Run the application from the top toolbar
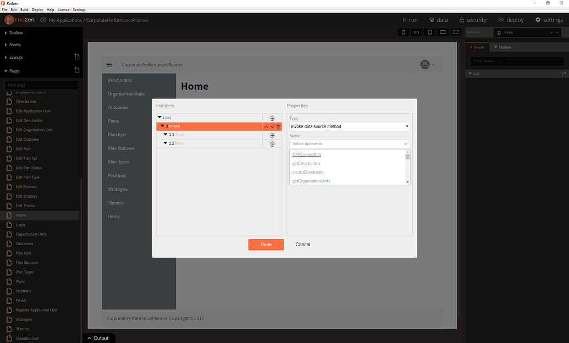This screenshot has width=569, height=343. (x=411, y=20)
